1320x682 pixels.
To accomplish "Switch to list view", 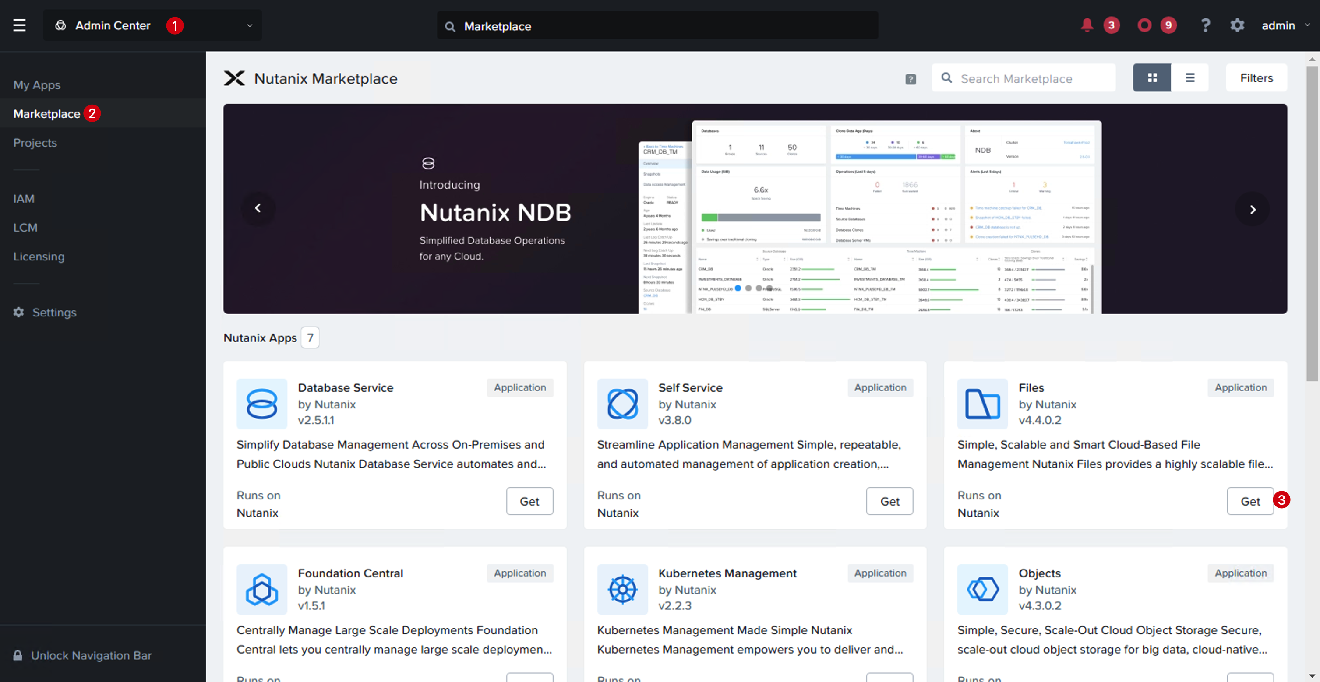I will pos(1190,78).
